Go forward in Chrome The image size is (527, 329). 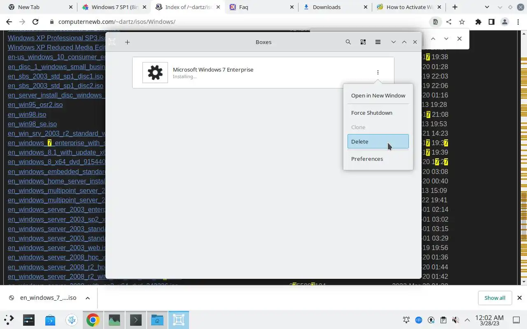click(x=22, y=22)
